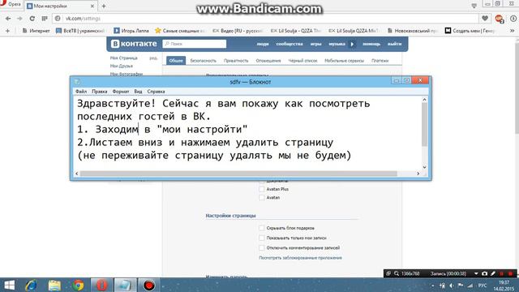This screenshot has height=292, width=519.
Task: Switch to Opera in the taskbar
Action: click(x=102, y=286)
